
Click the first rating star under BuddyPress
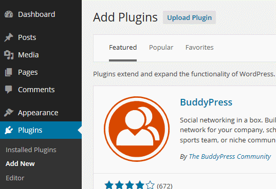[109, 185]
